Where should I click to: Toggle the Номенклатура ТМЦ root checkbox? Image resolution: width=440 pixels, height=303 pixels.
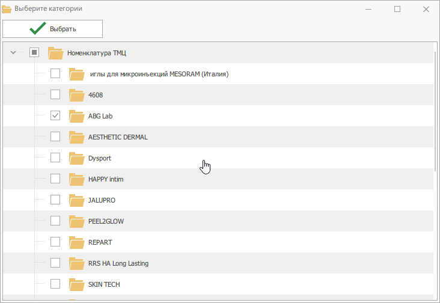click(34, 52)
